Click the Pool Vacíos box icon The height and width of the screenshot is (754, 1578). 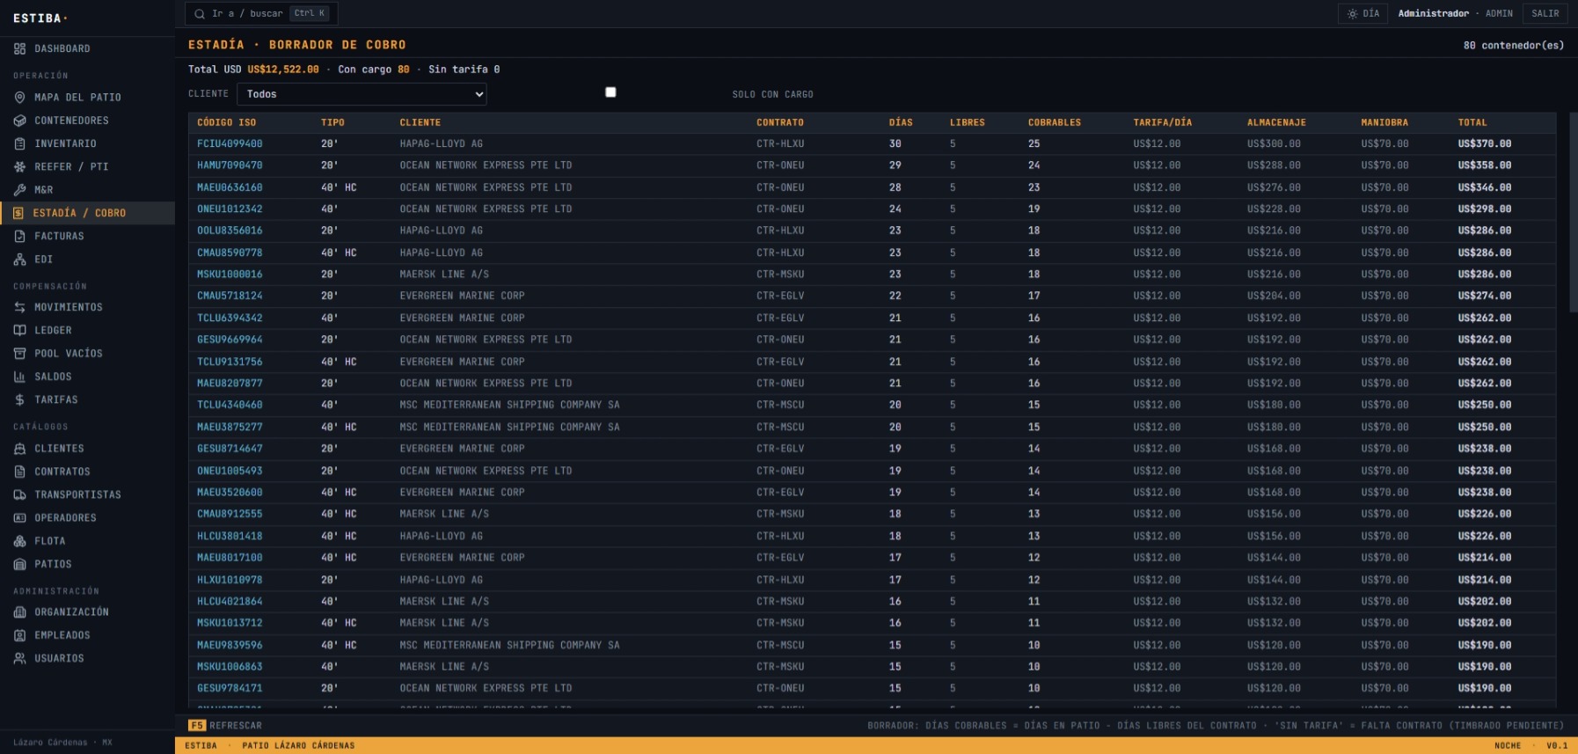point(19,354)
